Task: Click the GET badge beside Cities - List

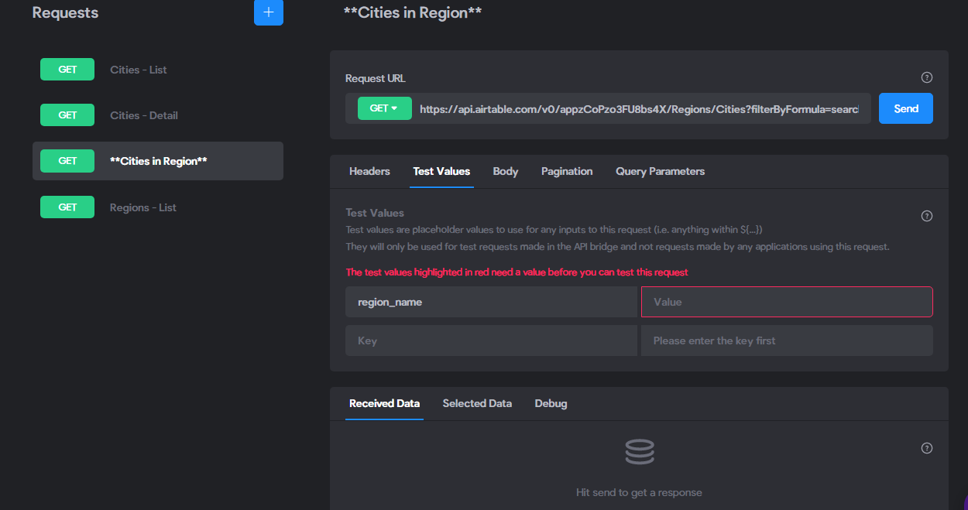Action: click(x=67, y=70)
